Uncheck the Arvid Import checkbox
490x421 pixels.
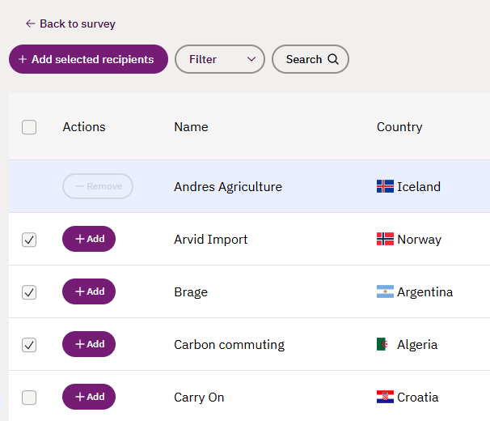click(29, 240)
